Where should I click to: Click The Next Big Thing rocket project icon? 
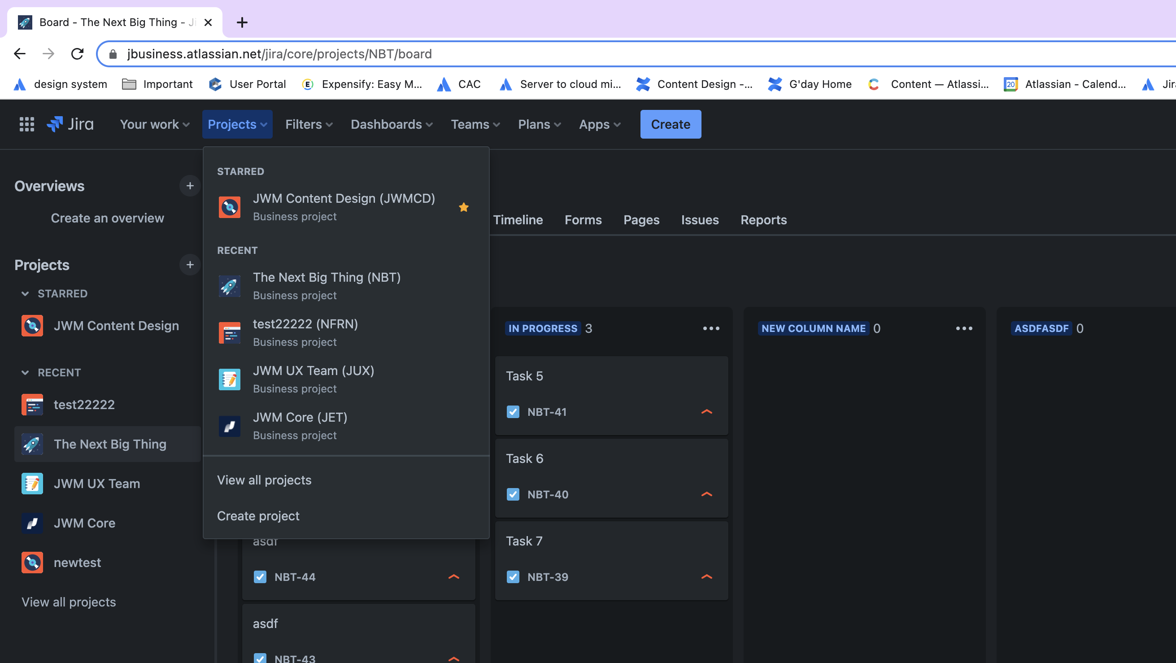click(229, 286)
